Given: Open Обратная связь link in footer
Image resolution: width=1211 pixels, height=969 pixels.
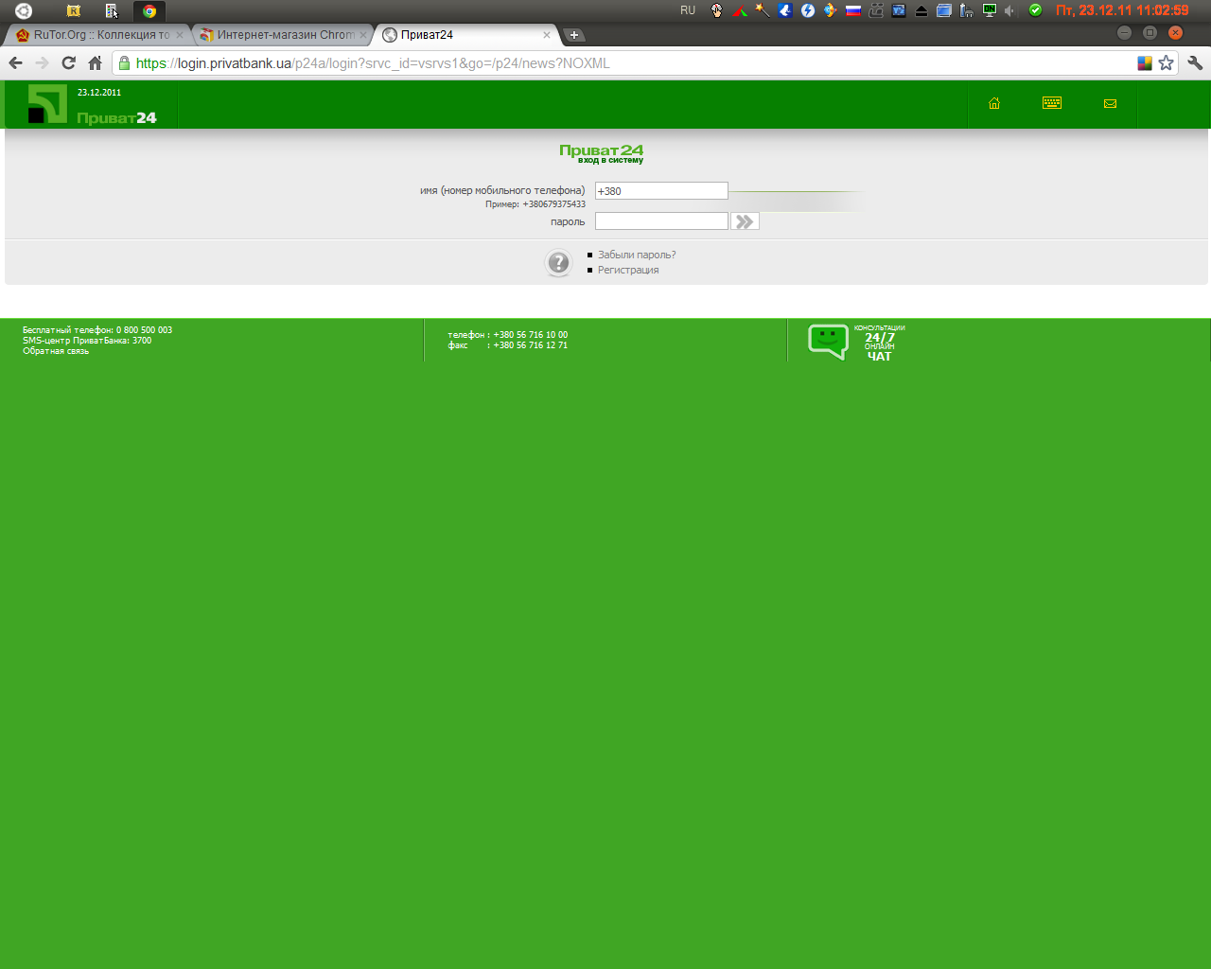Looking at the screenshot, I should [x=56, y=351].
